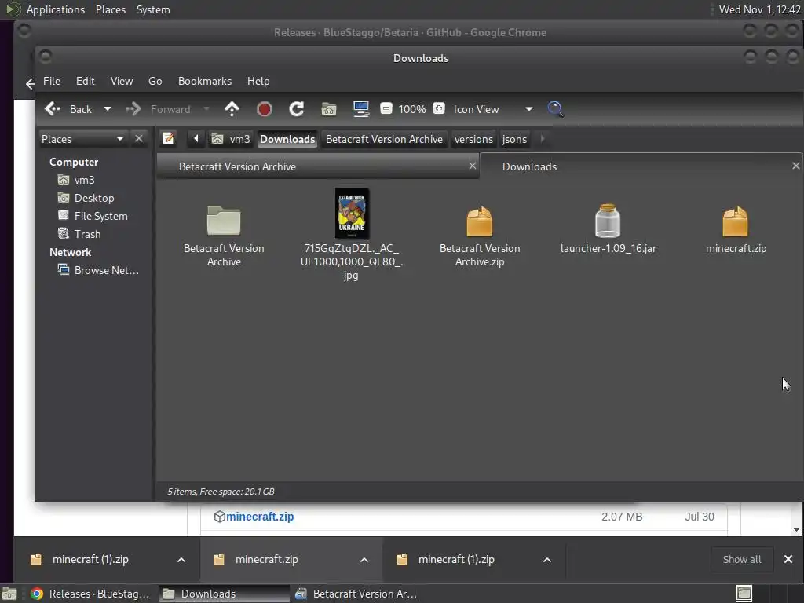Select the launcher-1.09_16.jar file icon
The width and height of the screenshot is (804, 603).
(608, 221)
